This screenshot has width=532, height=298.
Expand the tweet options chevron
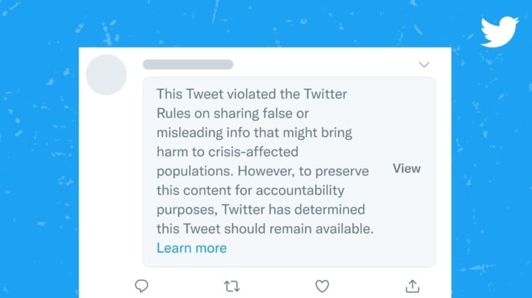click(x=424, y=65)
